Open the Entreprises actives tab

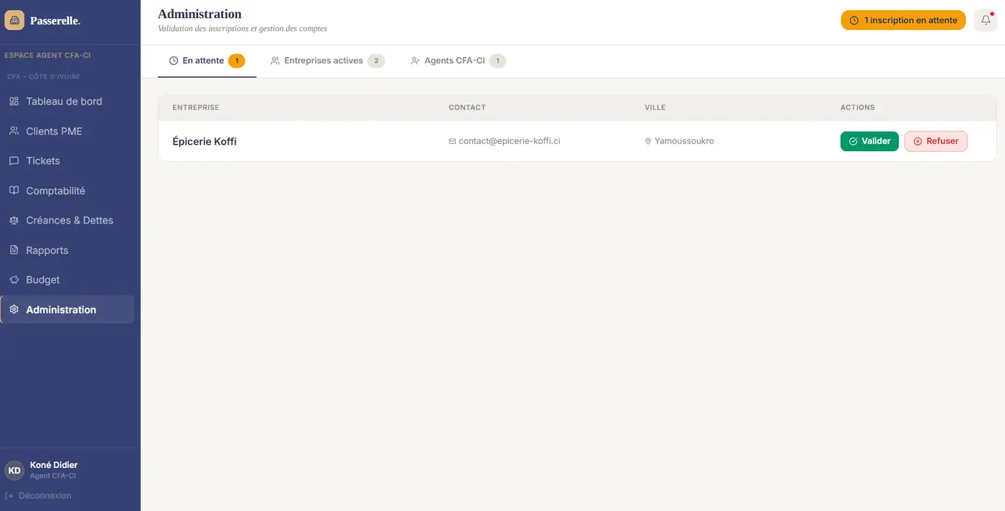point(327,61)
